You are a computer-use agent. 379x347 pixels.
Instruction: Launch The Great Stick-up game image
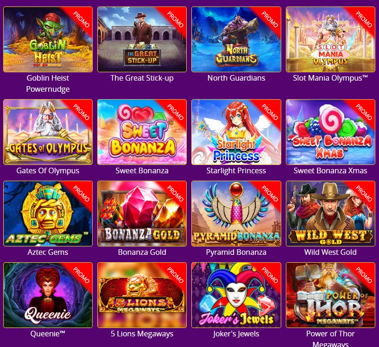click(x=142, y=39)
